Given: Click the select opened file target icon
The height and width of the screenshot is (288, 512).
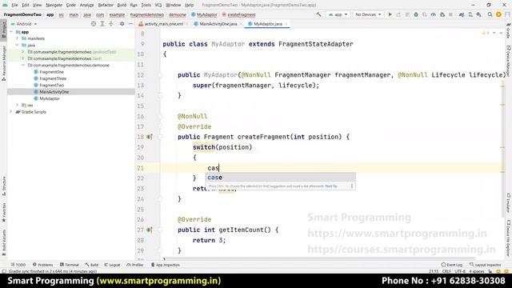Looking at the screenshot, I should coord(94,24).
